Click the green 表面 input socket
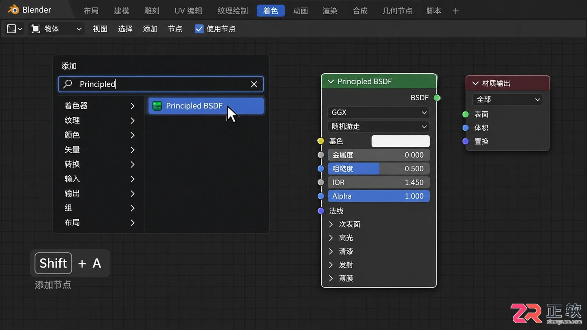 (466, 114)
